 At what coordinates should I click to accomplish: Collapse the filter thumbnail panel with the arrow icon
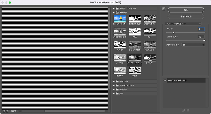pyautogui.click(x=164, y=9)
